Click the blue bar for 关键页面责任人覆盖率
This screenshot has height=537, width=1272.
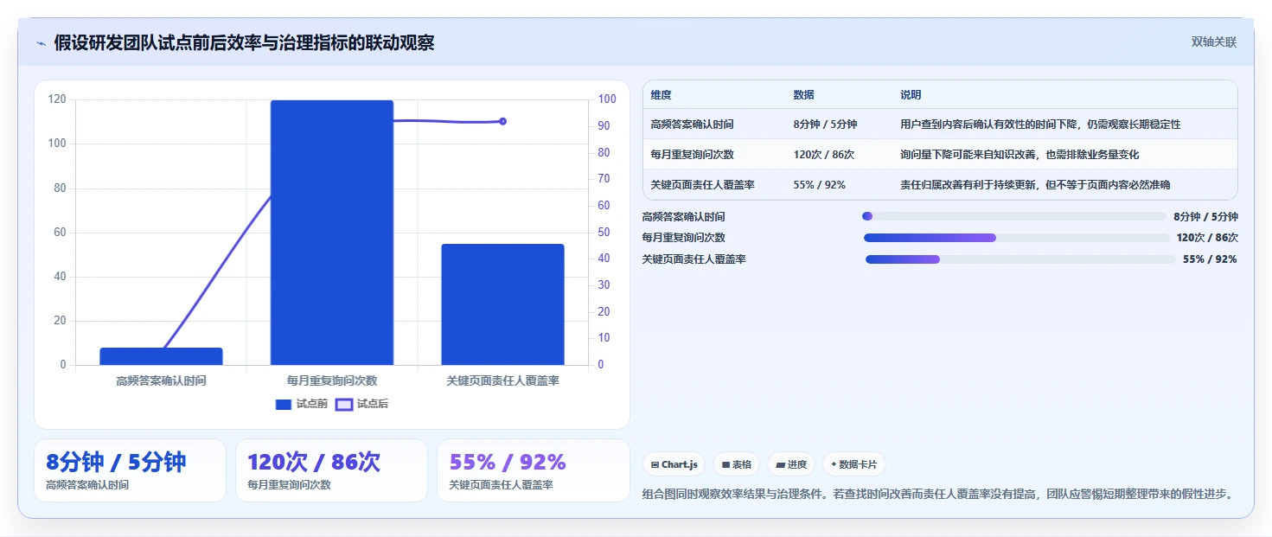click(x=502, y=304)
